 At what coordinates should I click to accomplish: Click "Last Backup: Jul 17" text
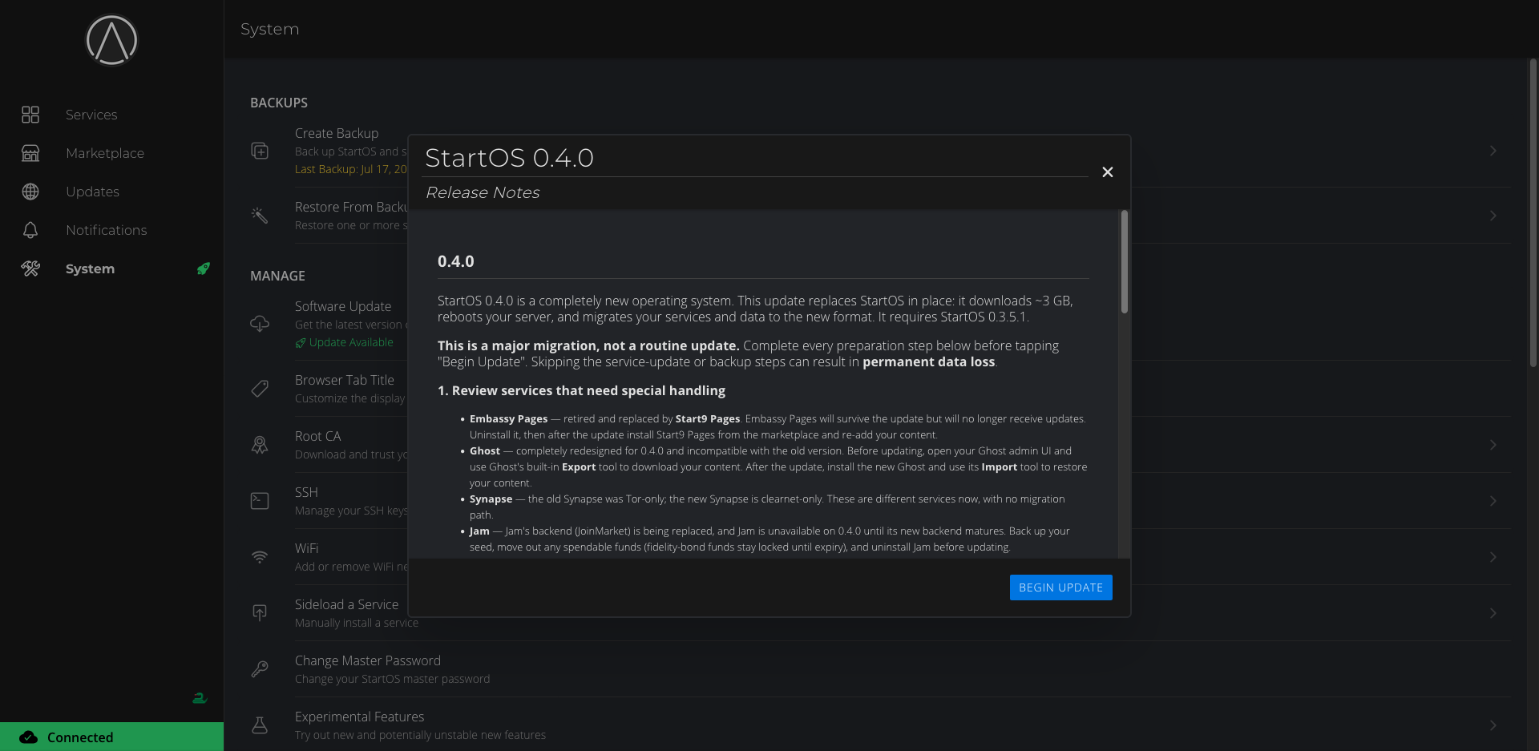[351, 169]
